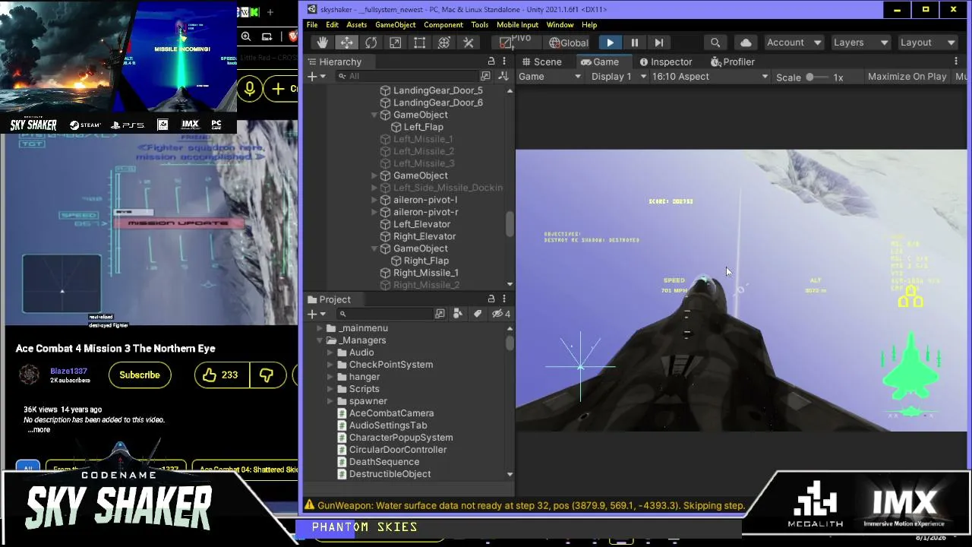Select the DeathSequence script
This screenshot has width=972, height=547.
[x=383, y=462]
